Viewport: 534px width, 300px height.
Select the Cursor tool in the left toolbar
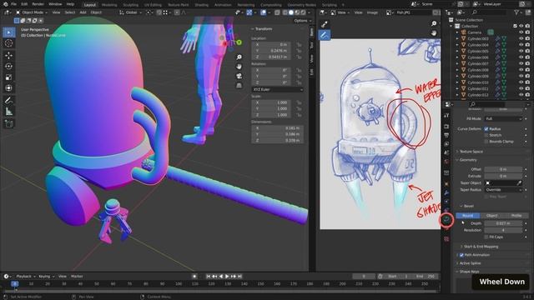point(9,43)
